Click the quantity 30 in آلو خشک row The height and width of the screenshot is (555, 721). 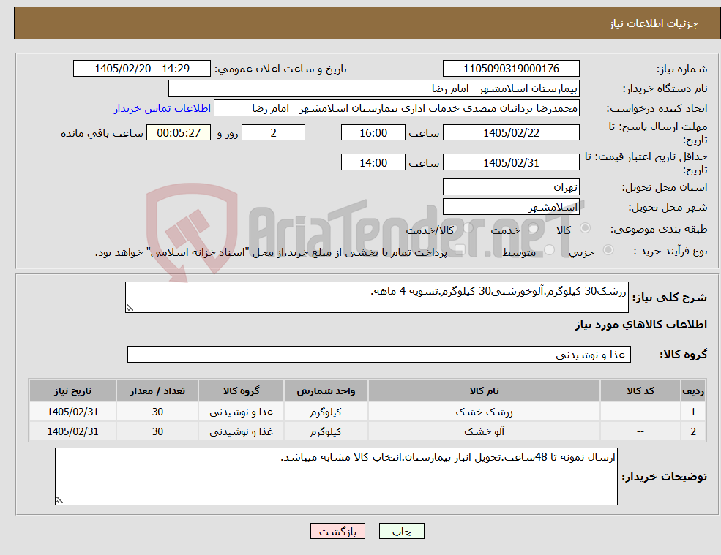[x=157, y=431]
